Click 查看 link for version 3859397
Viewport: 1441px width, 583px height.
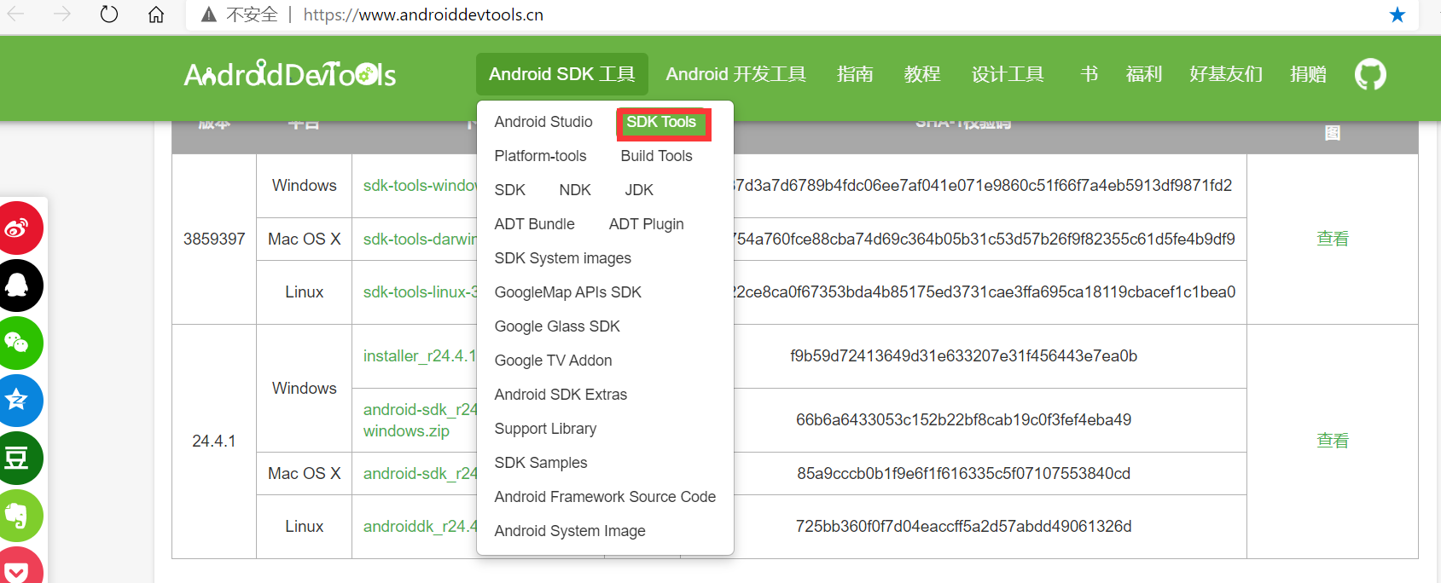(x=1333, y=239)
